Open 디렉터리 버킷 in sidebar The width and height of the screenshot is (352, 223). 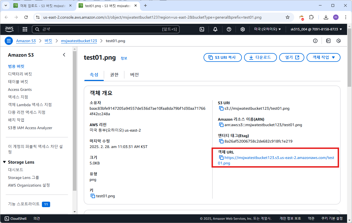click(20, 74)
